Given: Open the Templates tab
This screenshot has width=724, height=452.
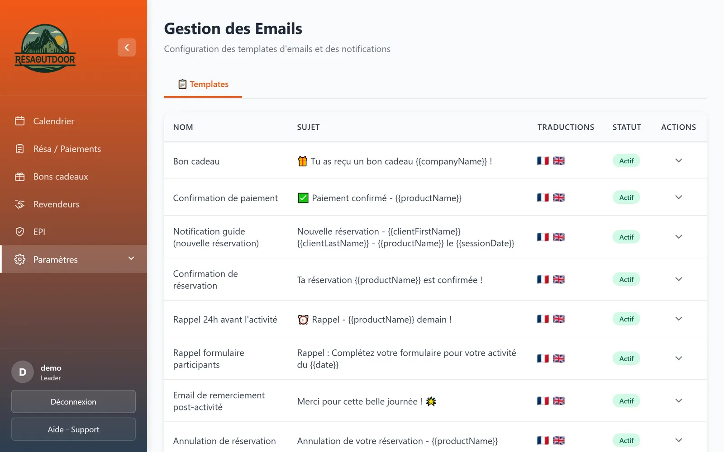Looking at the screenshot, I should point(203,84).
